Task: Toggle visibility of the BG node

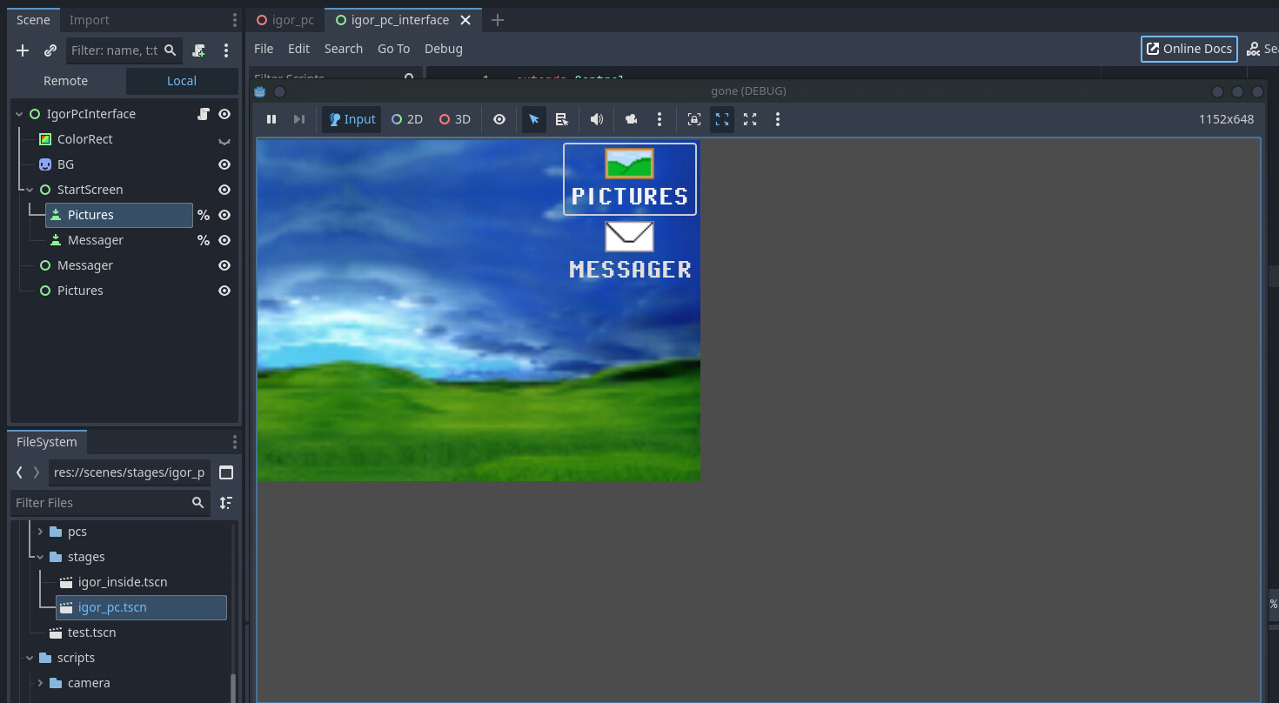Action: [x=224, y=164]
